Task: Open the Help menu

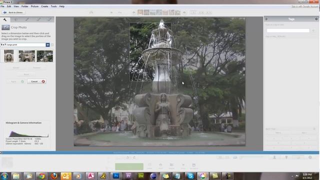Action: point(62,6)
